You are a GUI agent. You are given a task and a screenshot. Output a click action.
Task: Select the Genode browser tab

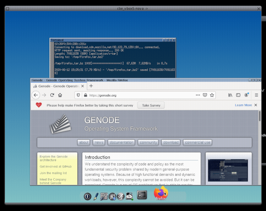(59, 86)
